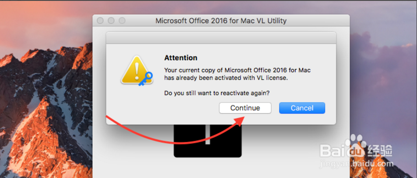
Task: Click the Microsoft Office 2016 VL Utility title
Action: pyautogui.click(x=221, y=21)
